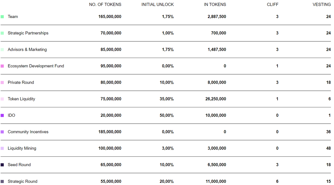Click Liquidity Mining vesting value 48
Image resolution: width=334 pixels, height=185 pixels.
tap(328, 148)
